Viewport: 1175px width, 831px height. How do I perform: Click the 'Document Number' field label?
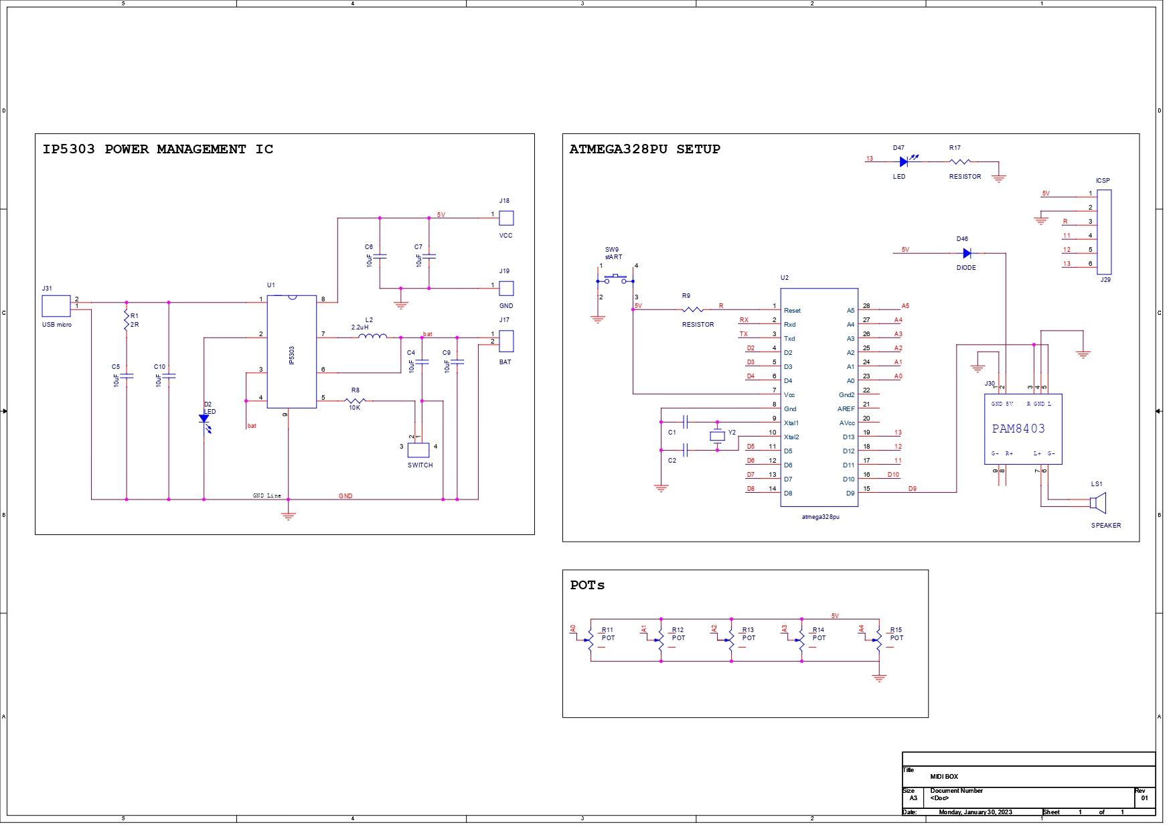coord(956,791)
